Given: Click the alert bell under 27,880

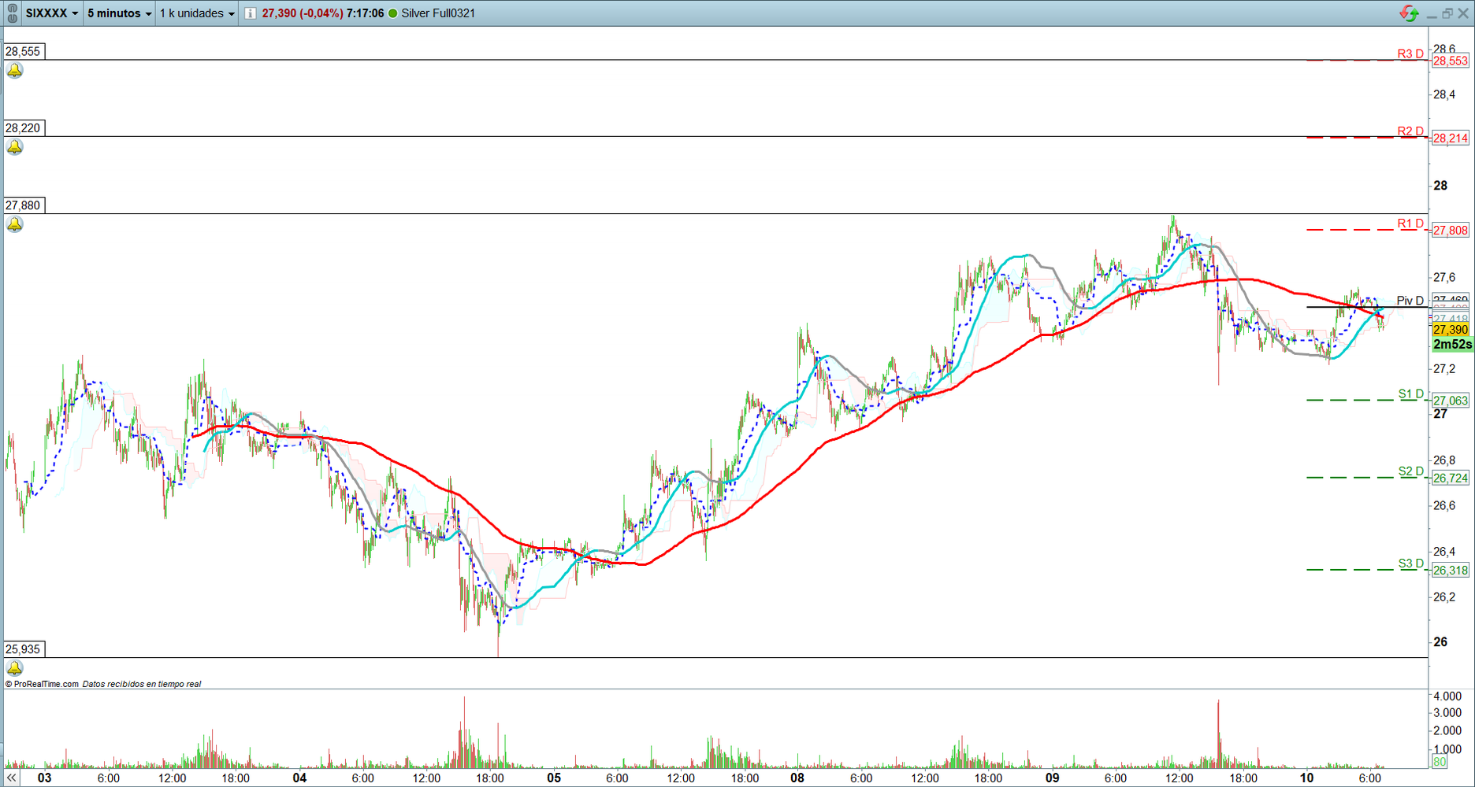Looking at the screenshot, I should [x=15, y=224].
